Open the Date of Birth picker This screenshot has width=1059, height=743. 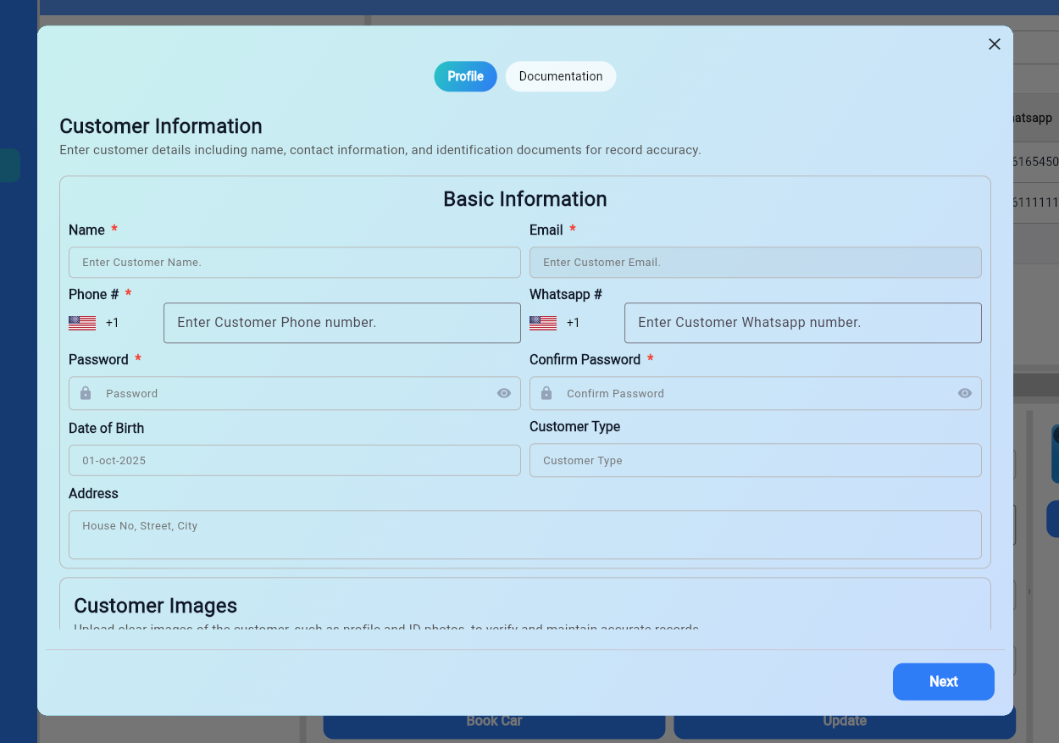pos(294,460)
